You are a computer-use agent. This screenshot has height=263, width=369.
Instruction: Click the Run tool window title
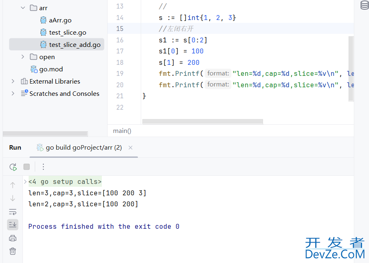[15, 148]
